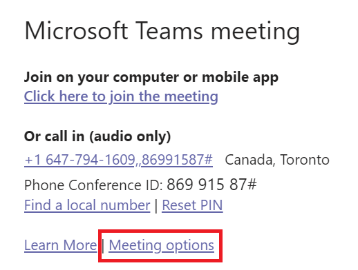Image resolution: width=358 pixels, height=270 pixels.
Task: Click the separator bar before 'Reset PIN'
Action: 156,205
